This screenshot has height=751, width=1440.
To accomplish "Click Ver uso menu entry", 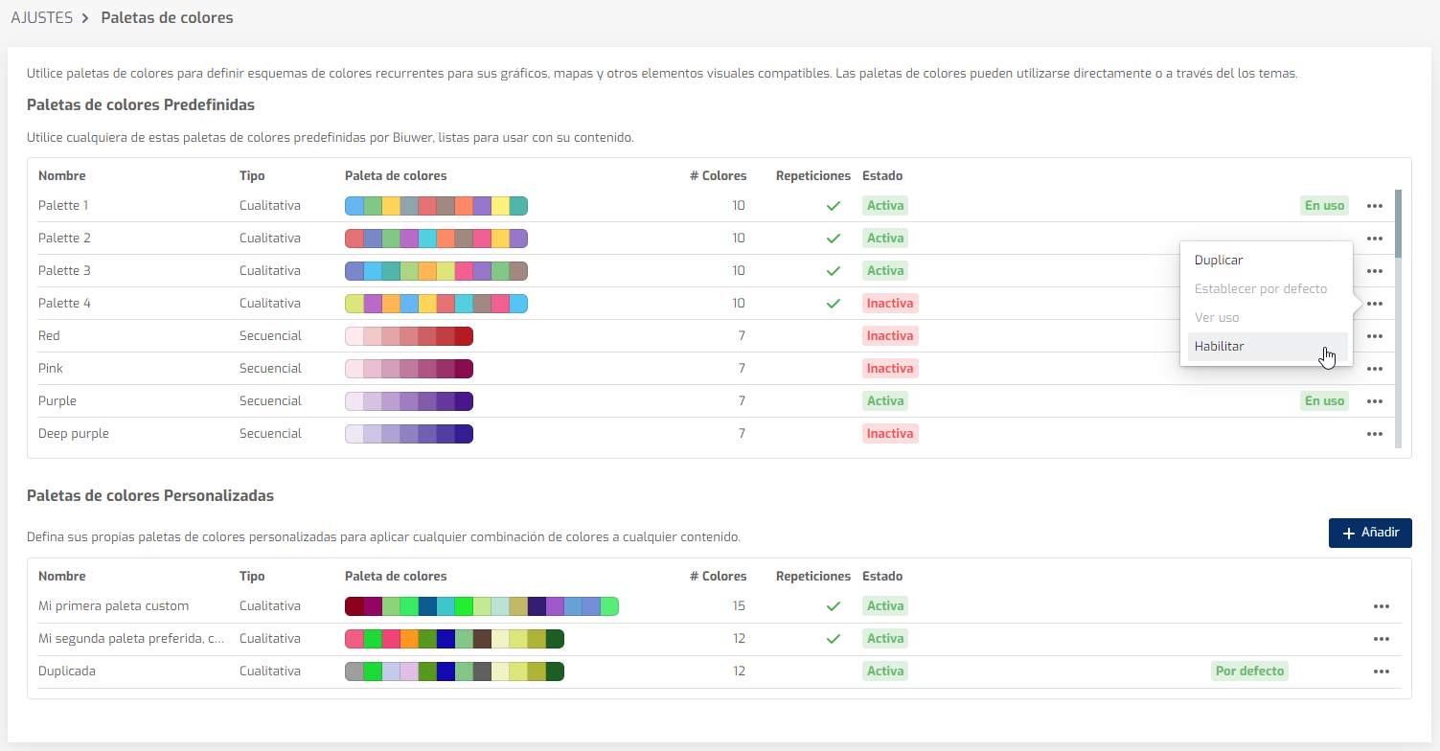I will click(x=1268, y=317).
